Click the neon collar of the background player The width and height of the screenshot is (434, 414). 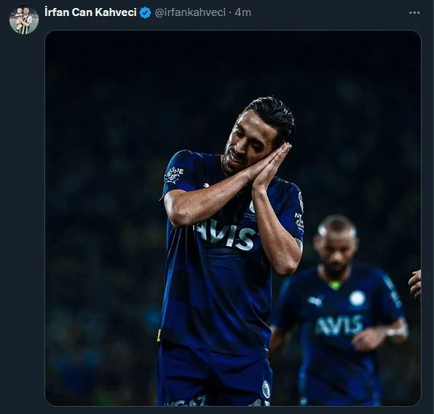(336, 284)
